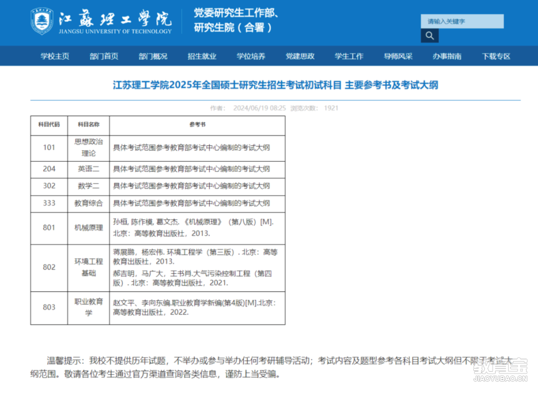Click the search magnifier icon button
This screenshot has width=538, height=393.
[x=429, y=36]
